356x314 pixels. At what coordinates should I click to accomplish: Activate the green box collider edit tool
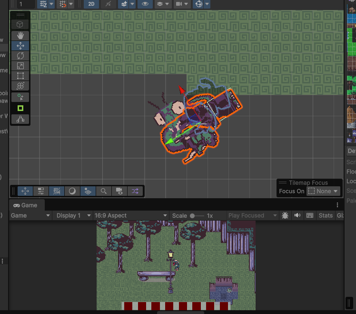(x=20, y=108)
